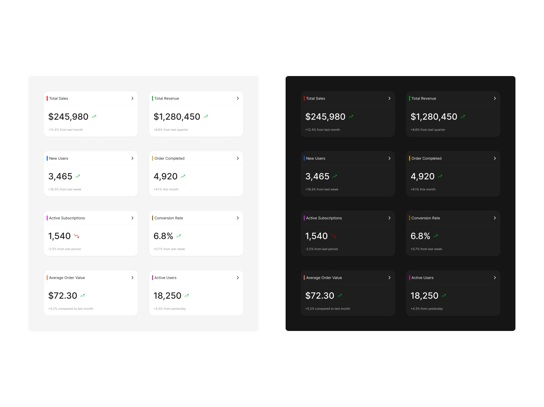The image size is (544, 407).
Task: Click the '+12.4% from last month' text
Action: point(65,129)
